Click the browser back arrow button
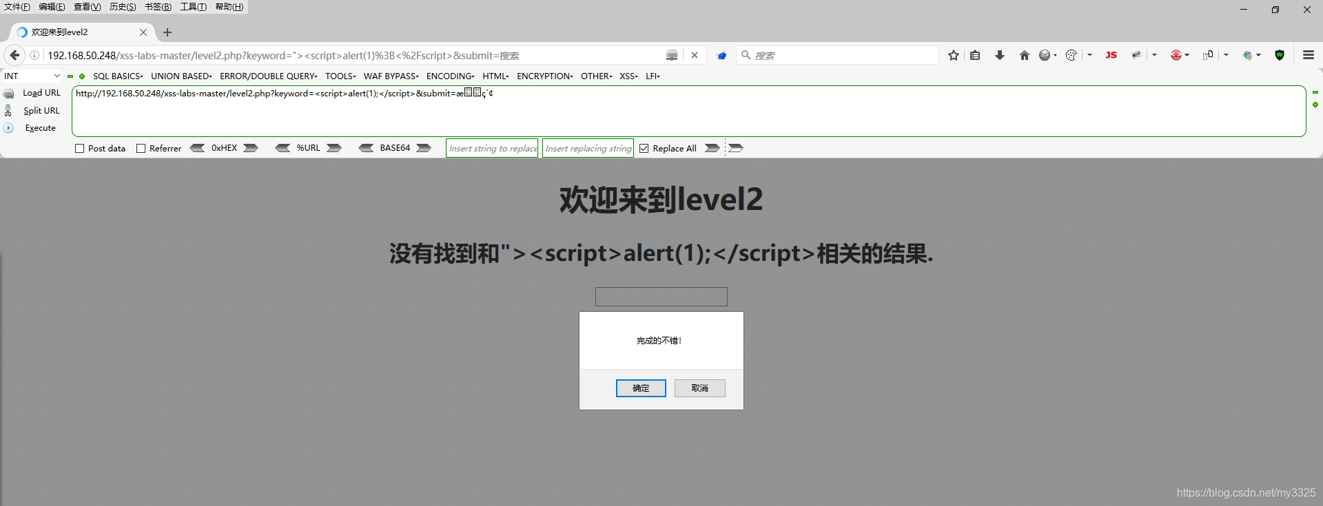 point(14,55)
